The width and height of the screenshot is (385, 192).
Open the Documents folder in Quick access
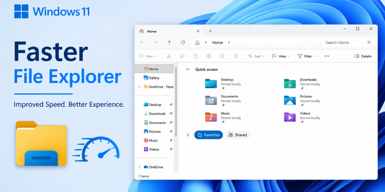[x=223, y=100]
